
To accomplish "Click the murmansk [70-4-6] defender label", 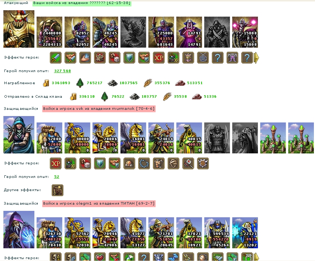I will click(x=99, y=109).
